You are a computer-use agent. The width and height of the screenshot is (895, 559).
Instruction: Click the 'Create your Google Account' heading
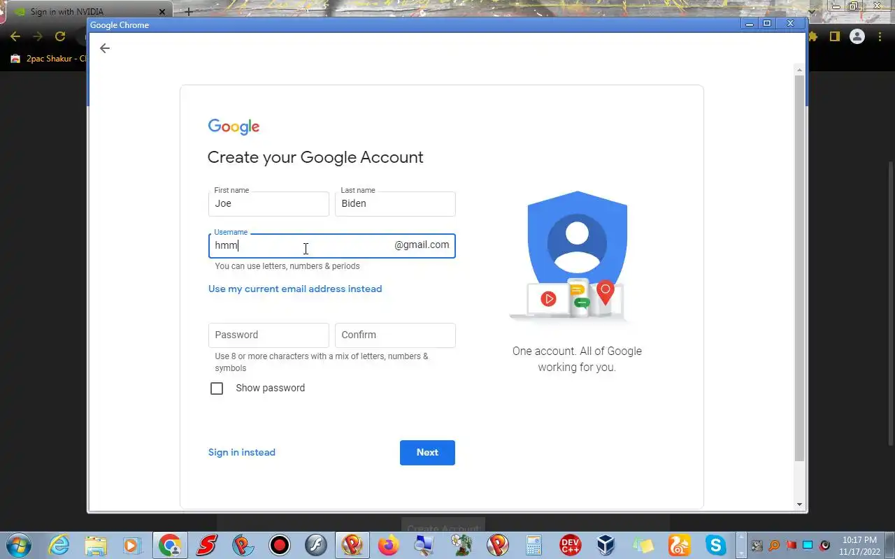[x=315, y=157]
